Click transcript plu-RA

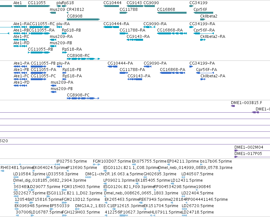pyautogui.click(x=59, y=27)
